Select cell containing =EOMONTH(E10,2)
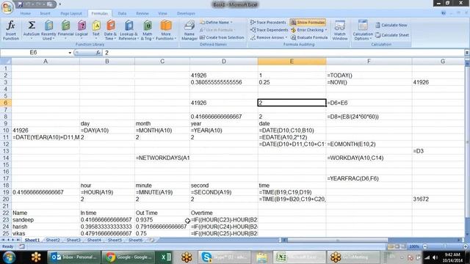470x264 pixels. click(369, 144)
